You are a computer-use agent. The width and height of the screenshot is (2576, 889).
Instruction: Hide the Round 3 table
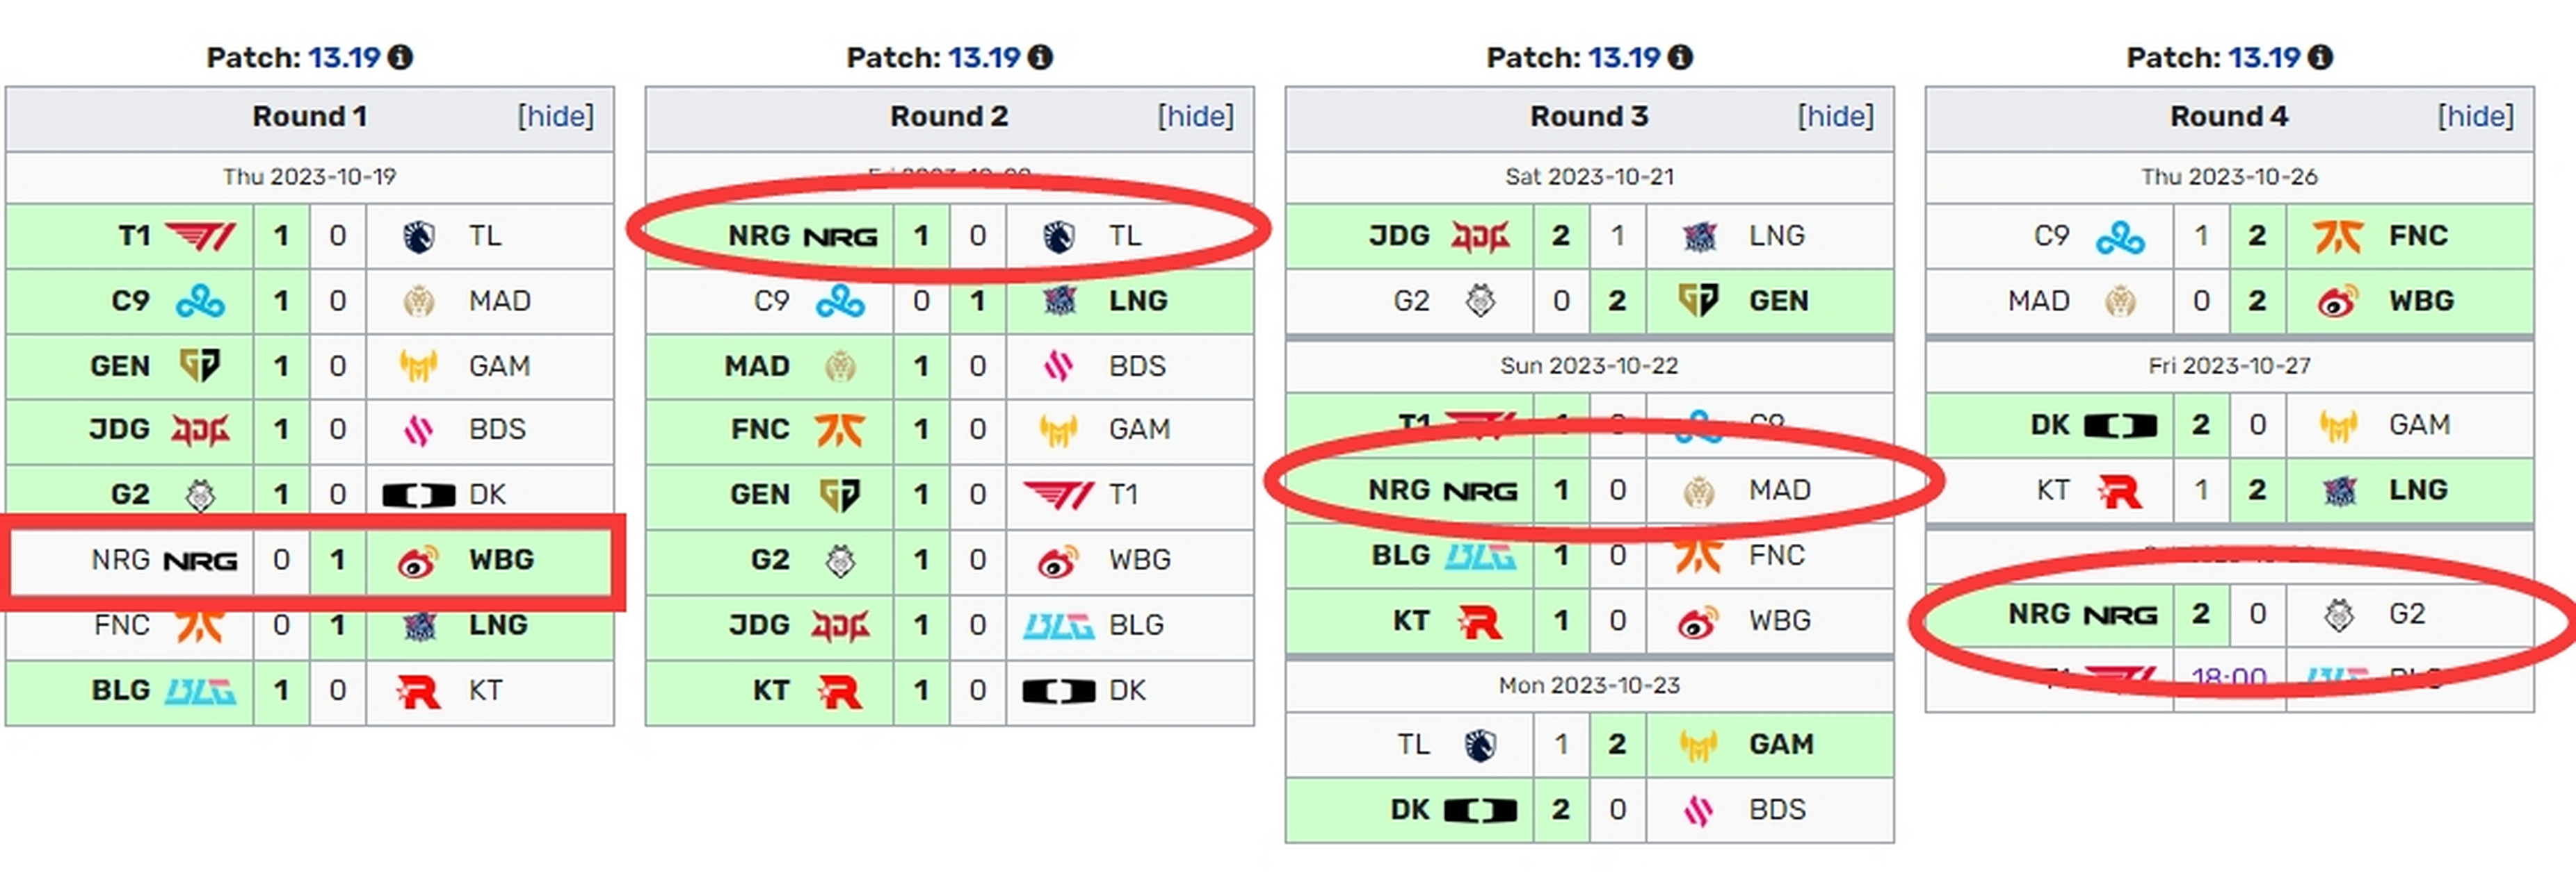1836,117
